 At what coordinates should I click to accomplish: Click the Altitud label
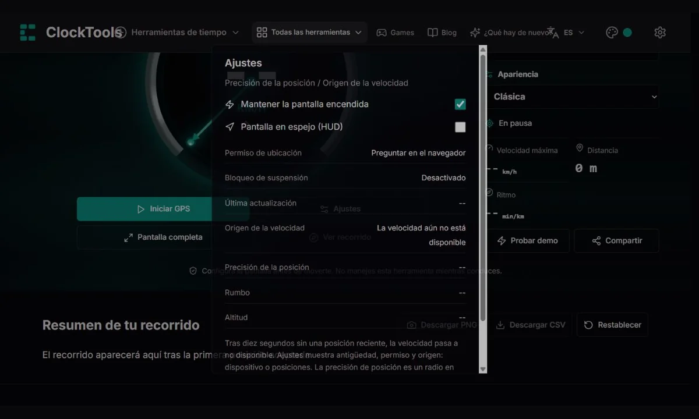(x=236, y=318)
